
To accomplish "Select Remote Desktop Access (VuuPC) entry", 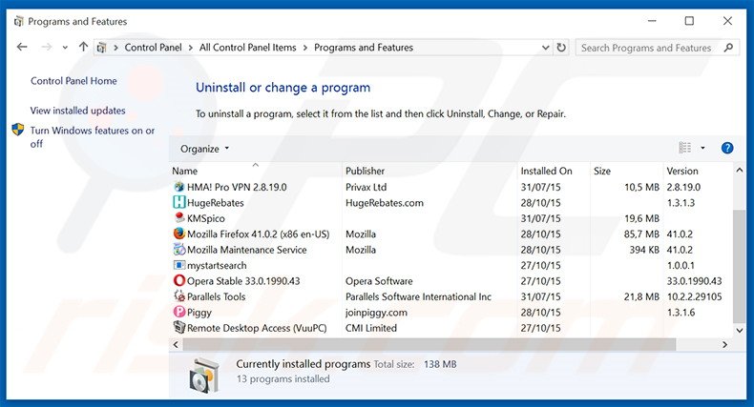I will [257, 328].
